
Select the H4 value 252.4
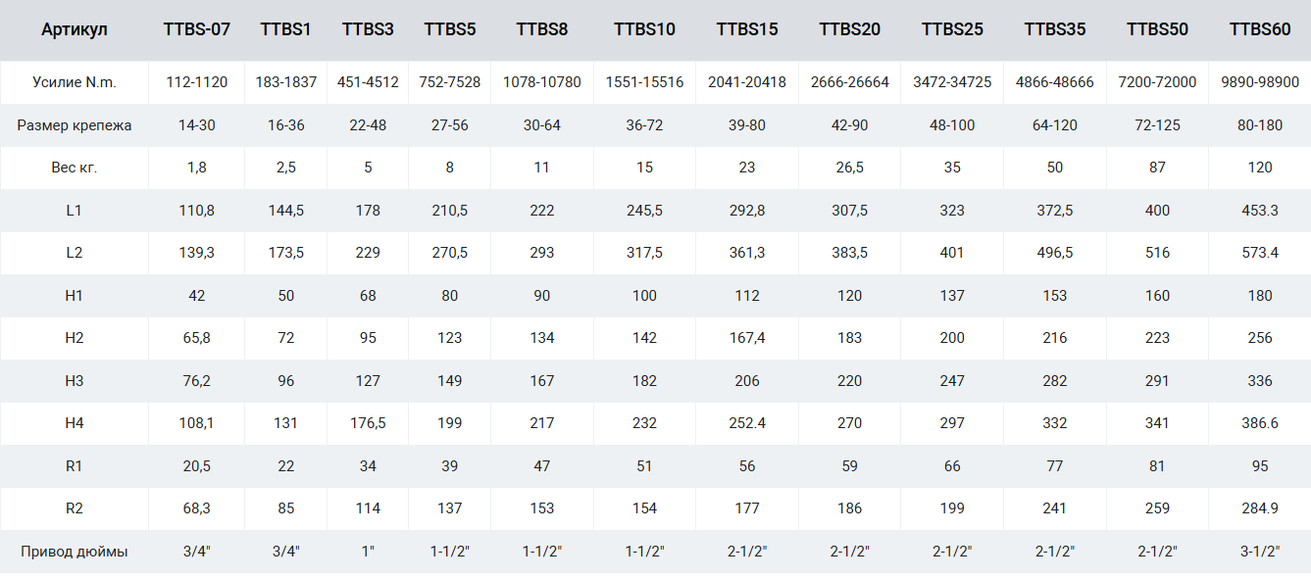click(747, 423)
